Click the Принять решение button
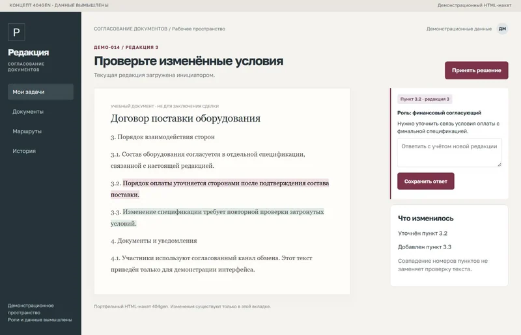The height and width of the screenshot is (335, 521). (476, 70)
